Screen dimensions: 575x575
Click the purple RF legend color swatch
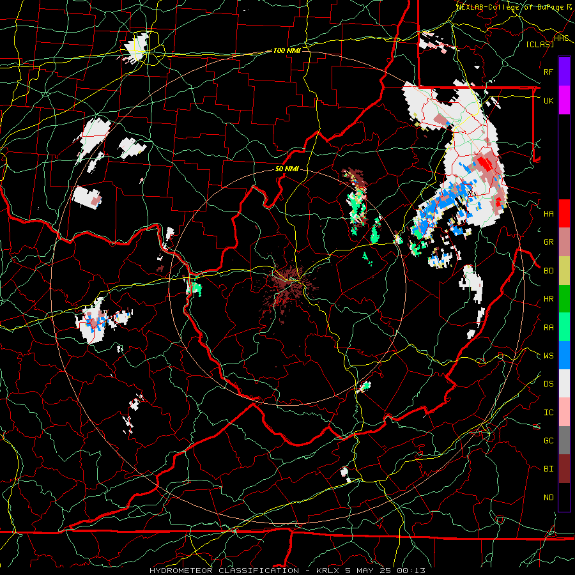click(564, 72)
